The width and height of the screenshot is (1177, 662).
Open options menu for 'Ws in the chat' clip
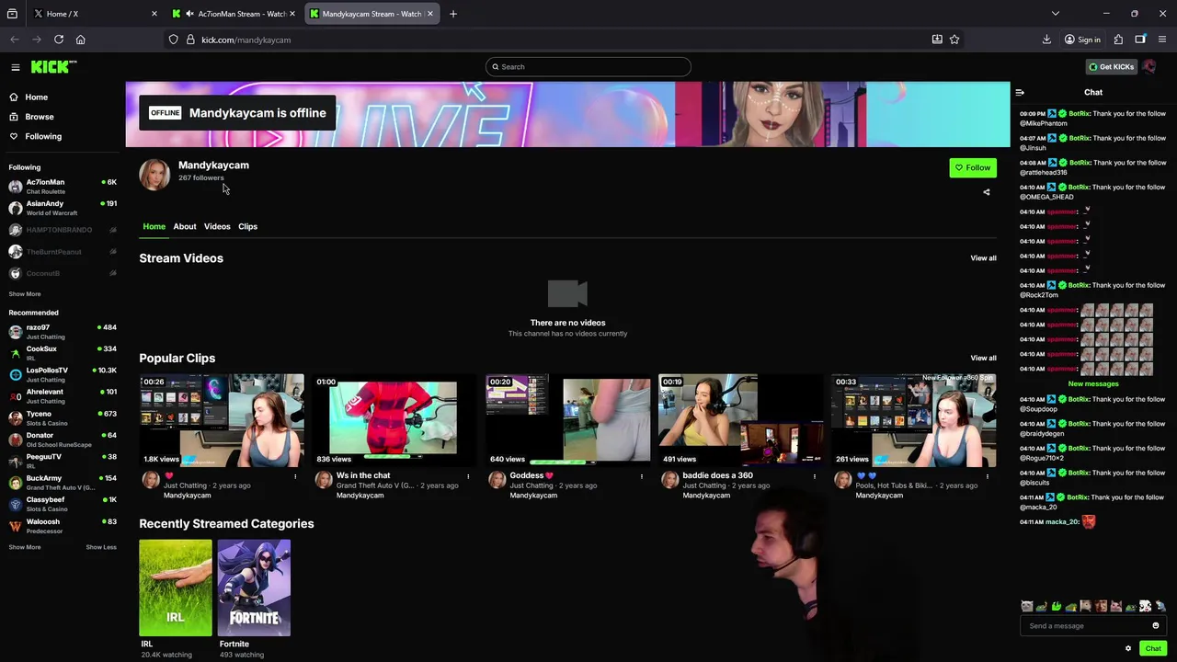(x=468, y=476)
